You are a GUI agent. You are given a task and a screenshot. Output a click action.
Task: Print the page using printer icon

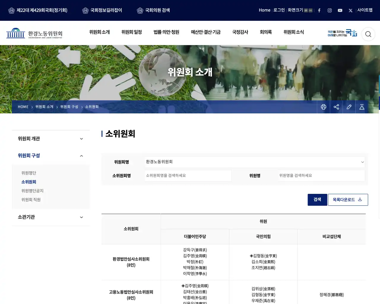pyautogui.click(x=324, y=107)
